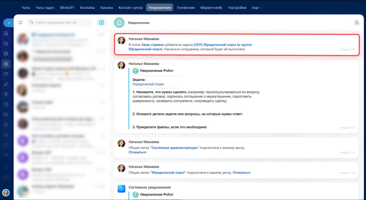Click the search icon in notifications header
The image size is (366, 200).
[356, 23]
